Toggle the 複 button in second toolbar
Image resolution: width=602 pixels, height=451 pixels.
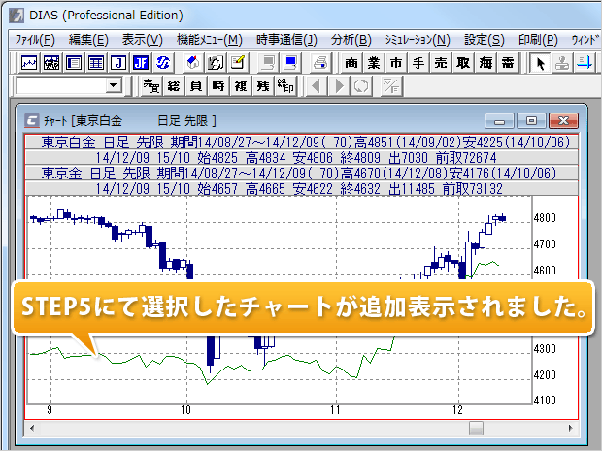pos(241,86)
